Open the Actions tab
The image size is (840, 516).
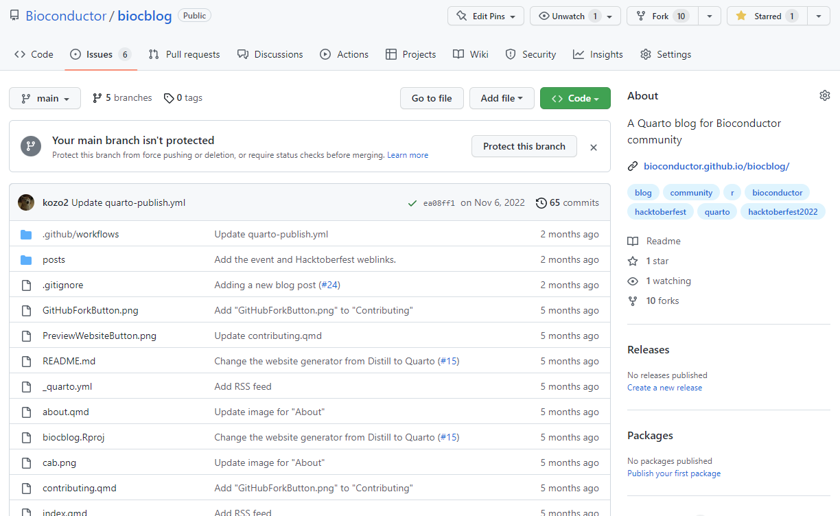click(x=345, y=54)
